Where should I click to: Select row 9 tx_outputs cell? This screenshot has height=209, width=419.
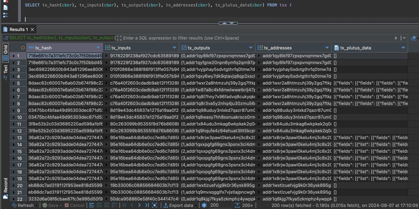coord(217,110)
